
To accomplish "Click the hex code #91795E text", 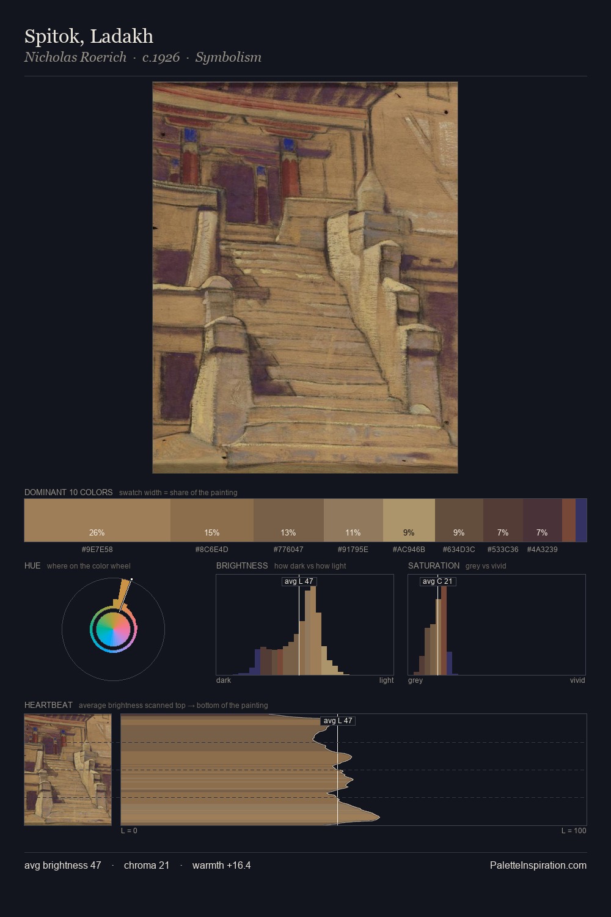I will point(353,549).
